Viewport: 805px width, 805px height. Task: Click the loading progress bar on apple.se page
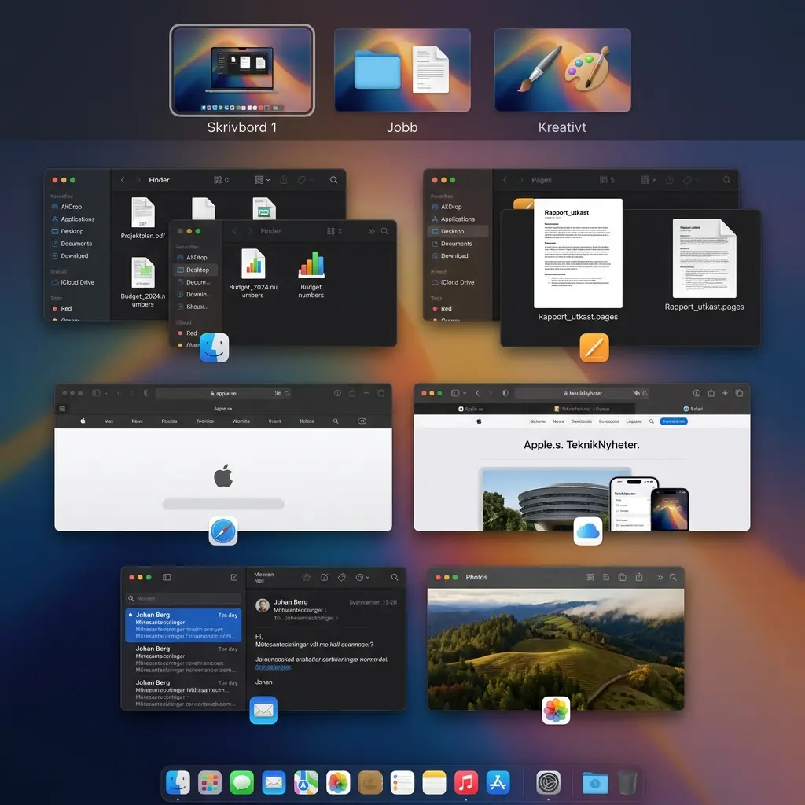tap(222, 504)
